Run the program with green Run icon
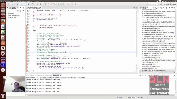Screen dimensions: 177x99 coord(28,4)
